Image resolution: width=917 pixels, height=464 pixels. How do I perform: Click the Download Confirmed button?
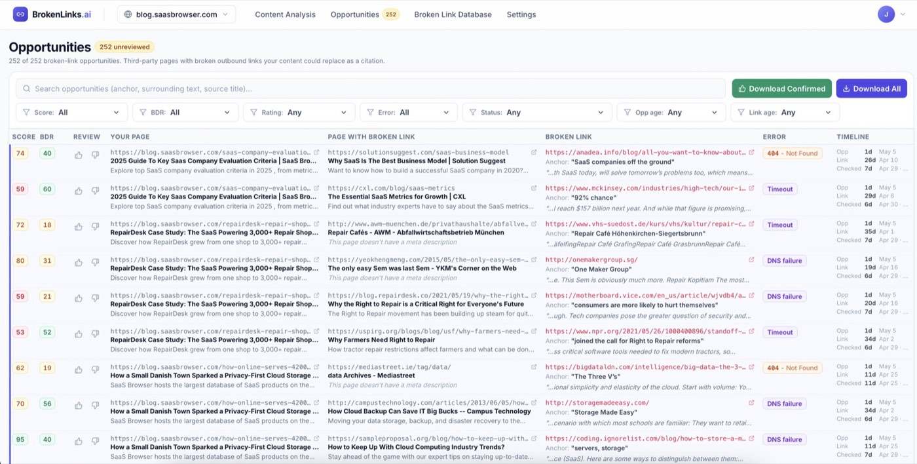tap(781, 88)
